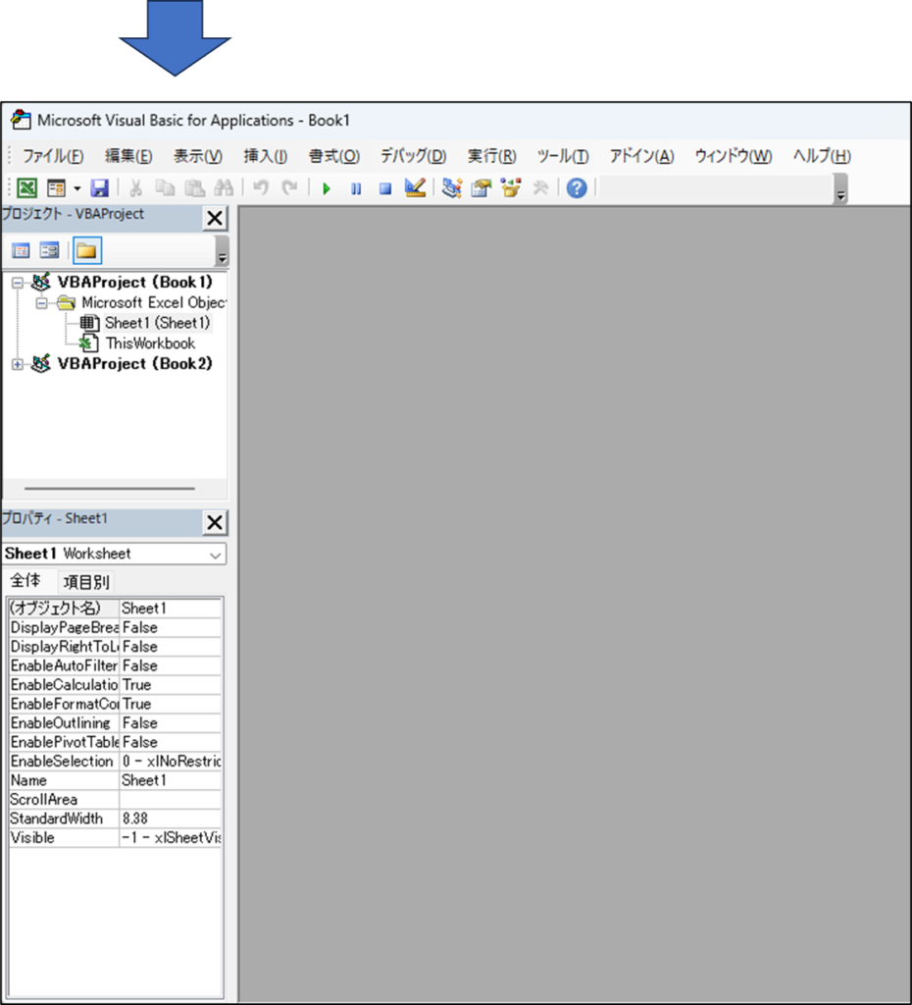
Task: Select the StandardWidth value 8.38
Action: pos(171,819)
